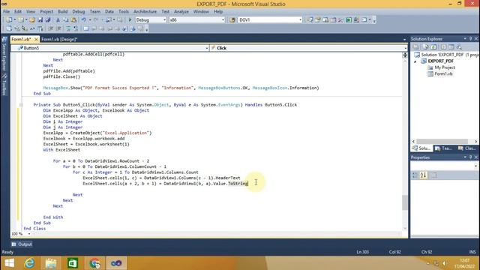Open the Edit menu
The image size is (480, 270).
click(x=18, y=12)
